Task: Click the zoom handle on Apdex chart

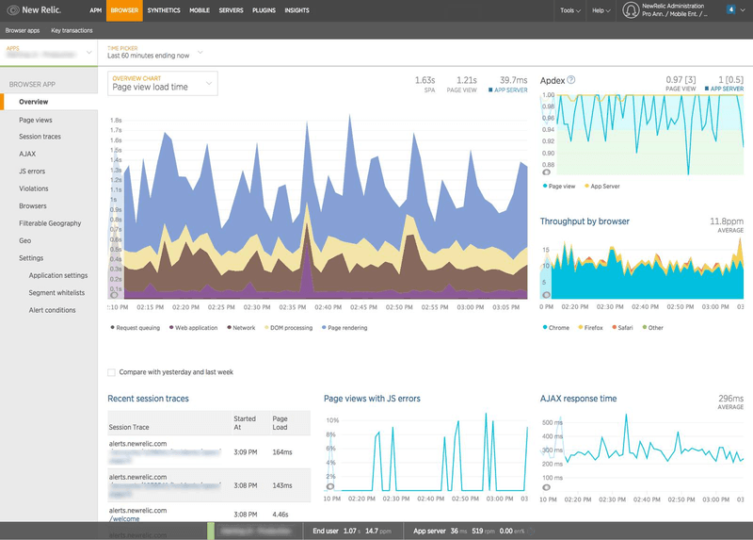Action: tap(547, 172)
